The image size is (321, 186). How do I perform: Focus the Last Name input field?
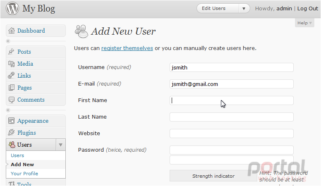click(x=232, y=117)
